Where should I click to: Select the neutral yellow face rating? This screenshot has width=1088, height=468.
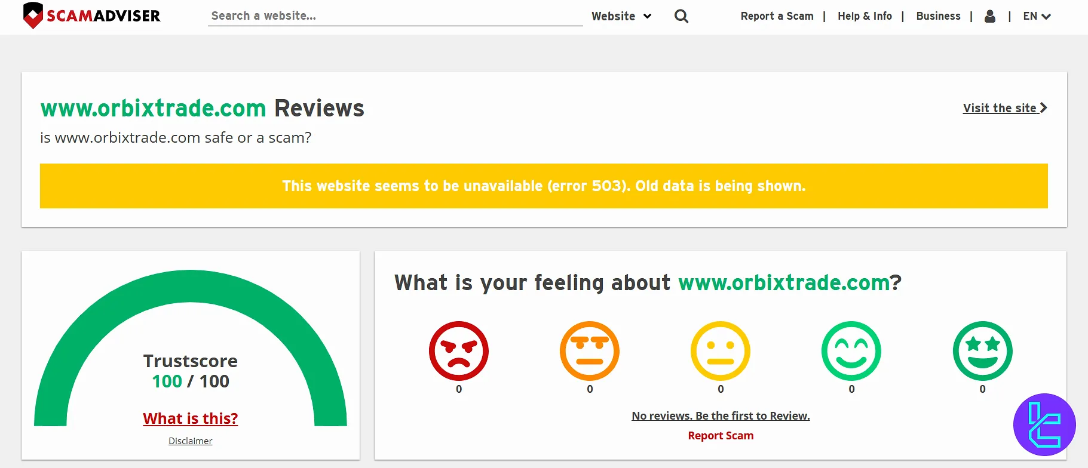721,351
